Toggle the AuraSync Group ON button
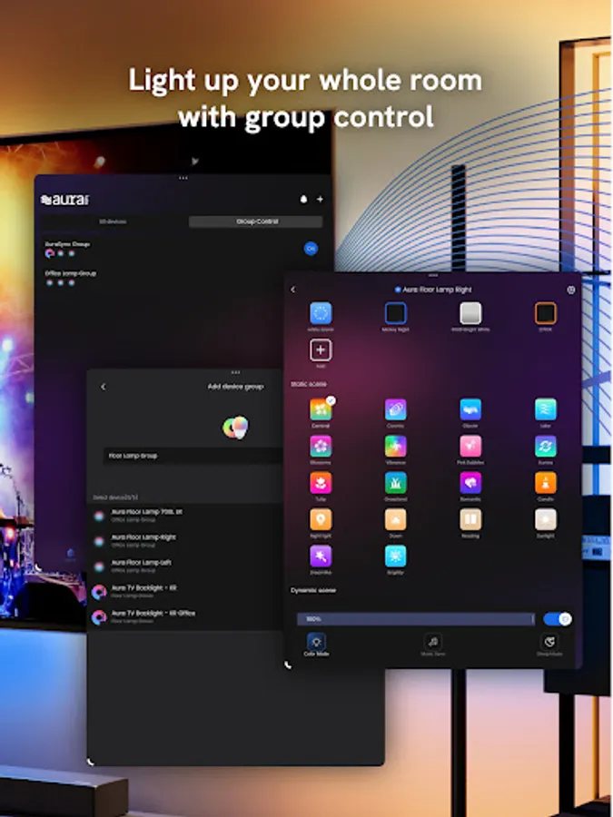The height and width of the screenshot is (817, 613). (x=311, y=249)
